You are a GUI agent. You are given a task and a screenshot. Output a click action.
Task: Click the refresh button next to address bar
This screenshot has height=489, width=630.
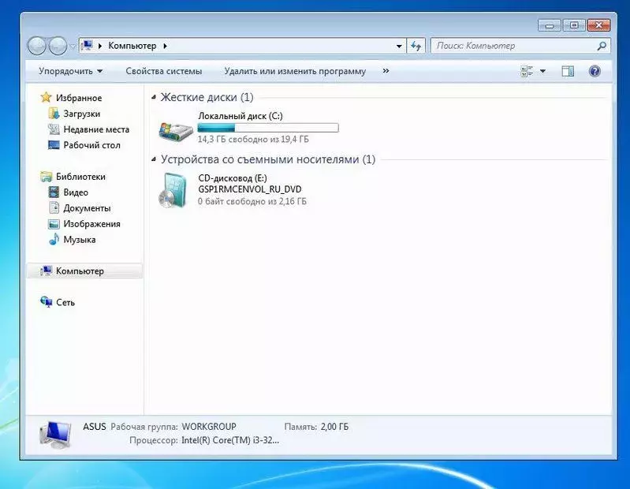tap(416, 47)
